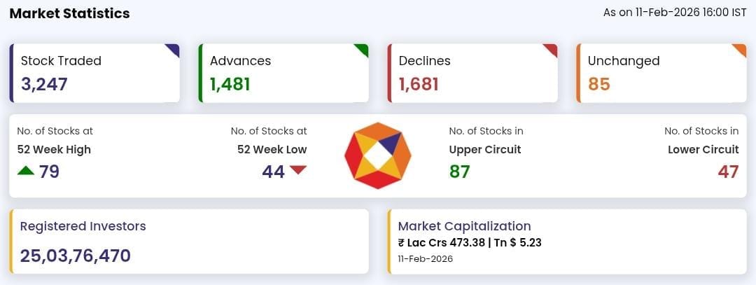Click the octagonal NSE logo in center
756x285 pixels.
378,155
